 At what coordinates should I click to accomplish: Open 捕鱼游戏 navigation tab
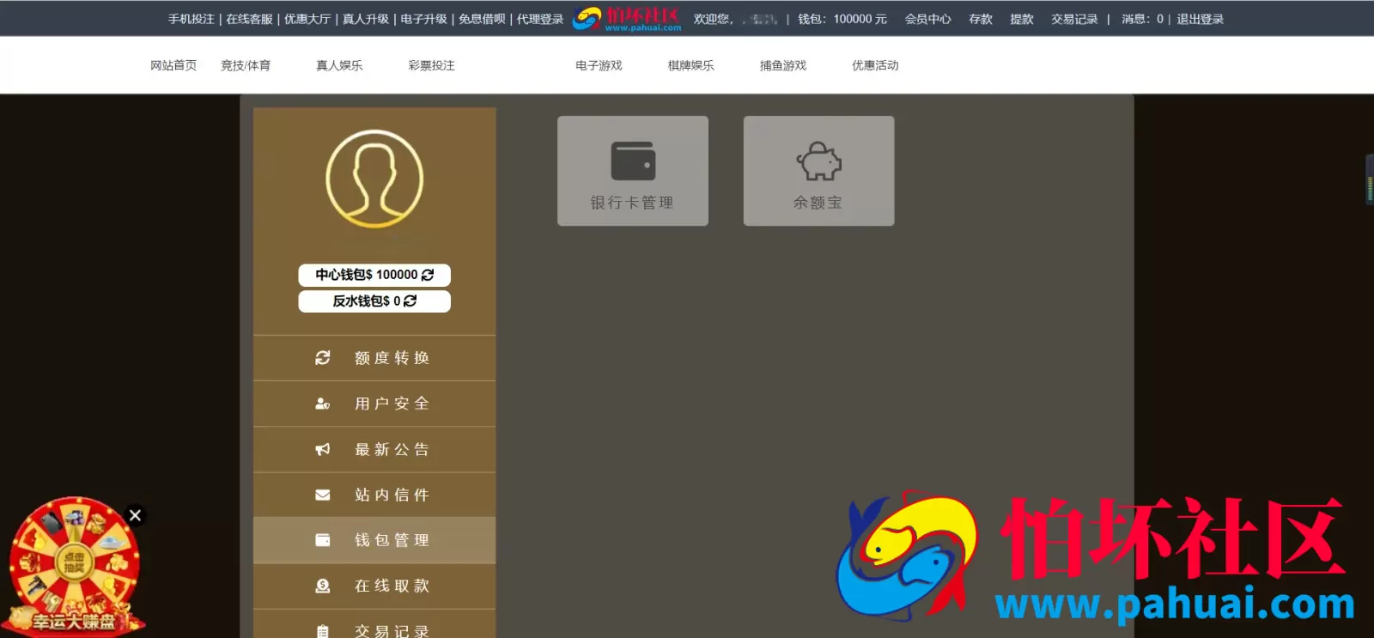783,65
